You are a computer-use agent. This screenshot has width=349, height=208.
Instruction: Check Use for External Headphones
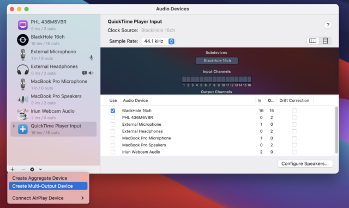click(x=113, y=131)
